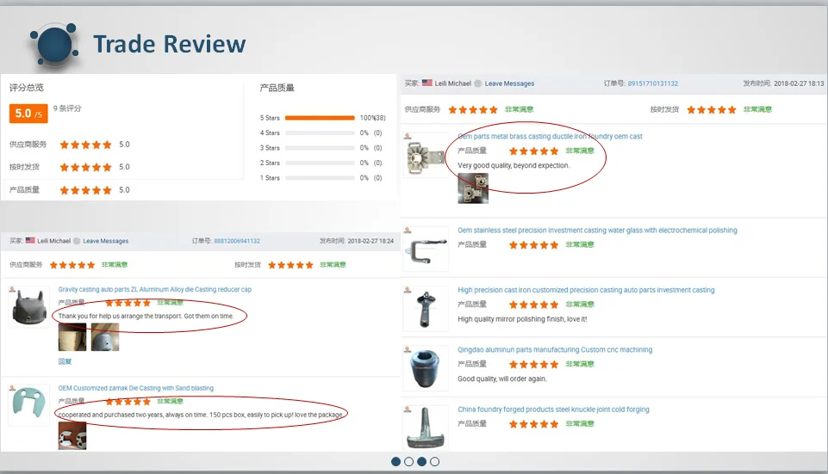Screen dimensions: 828x474
Task: Open first review photo under reducer cap
Action: (x=72, y=337)
